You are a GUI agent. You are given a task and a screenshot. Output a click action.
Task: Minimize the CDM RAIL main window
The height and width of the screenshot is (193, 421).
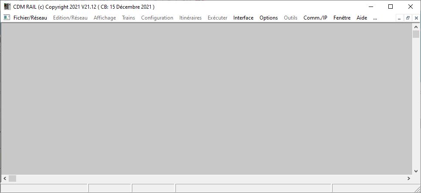tap(371, 7)
